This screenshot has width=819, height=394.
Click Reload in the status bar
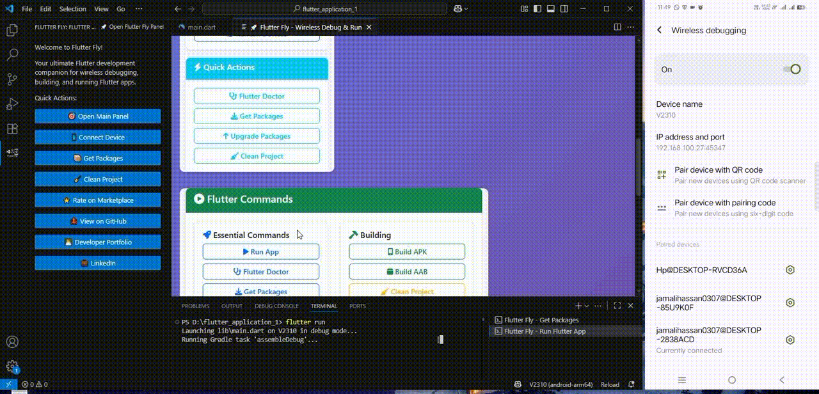[609, 384]
